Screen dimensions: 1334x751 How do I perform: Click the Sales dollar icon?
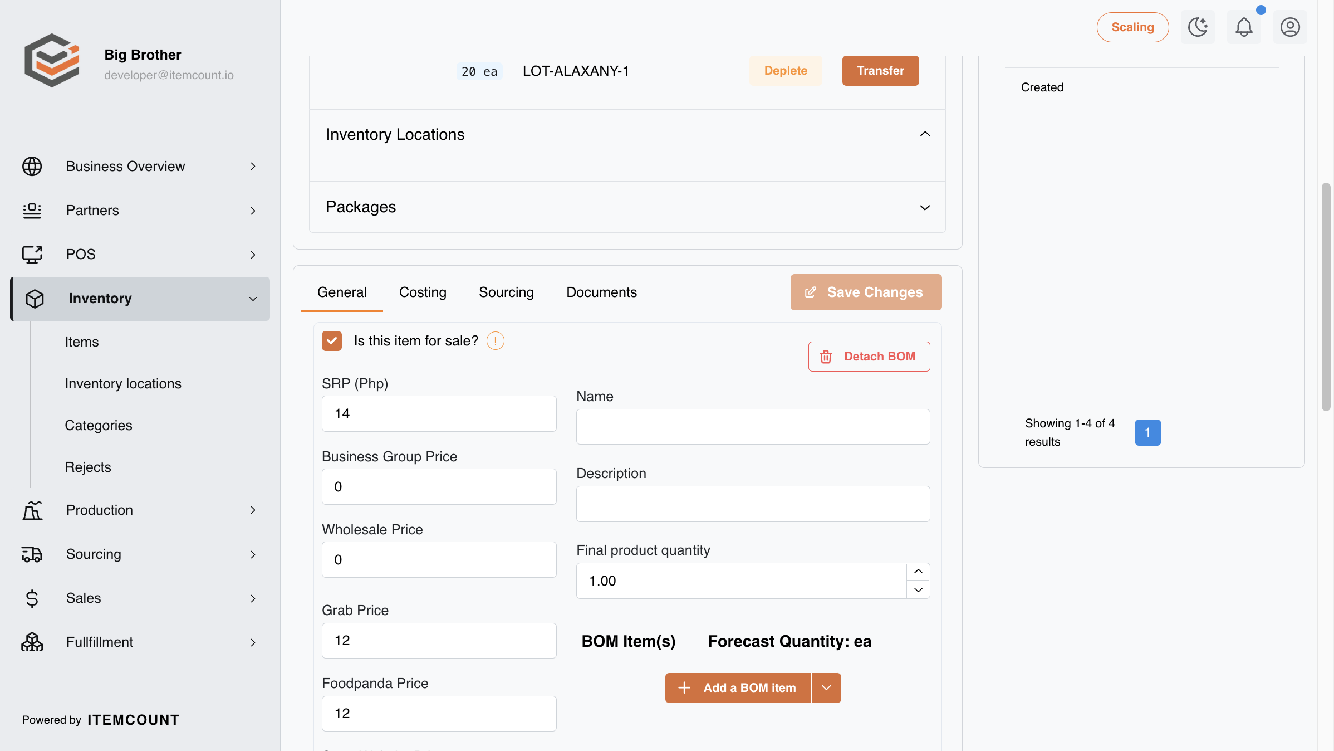32,598
